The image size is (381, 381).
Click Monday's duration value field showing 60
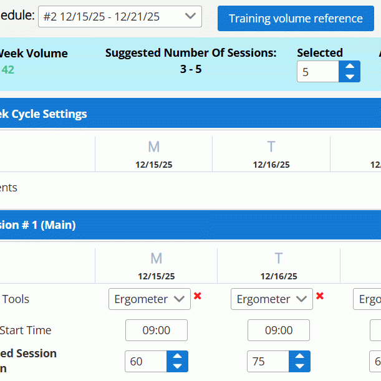pyautogui.click(x=146, y=362)
